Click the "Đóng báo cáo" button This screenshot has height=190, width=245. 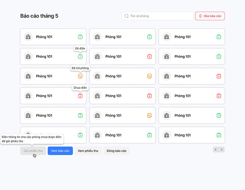click(117, 151)
